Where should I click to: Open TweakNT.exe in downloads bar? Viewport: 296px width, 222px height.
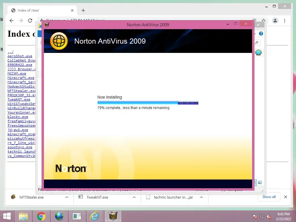97,197
